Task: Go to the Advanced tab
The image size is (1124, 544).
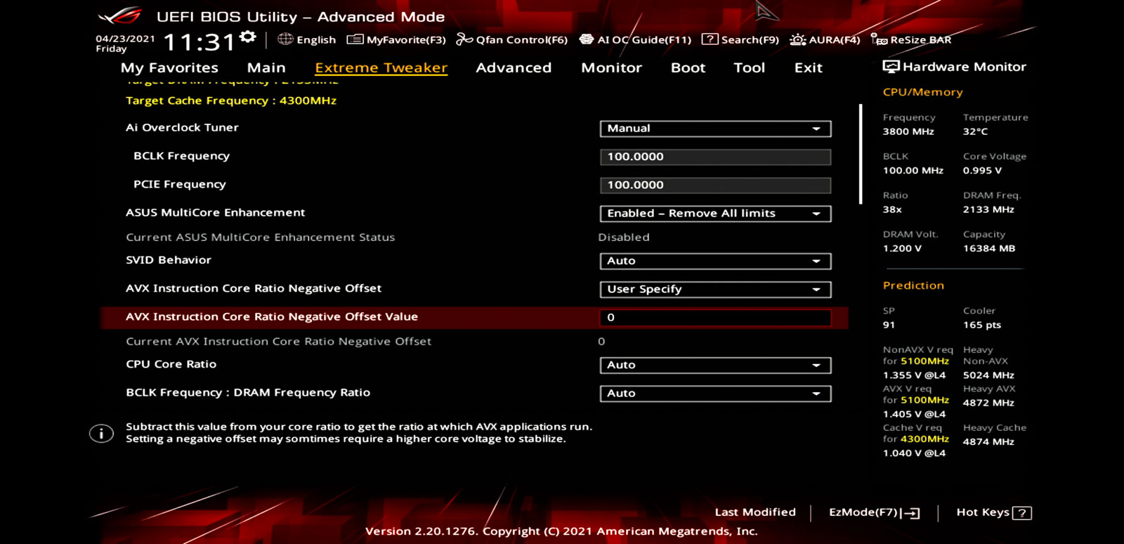Action: click(514, 67)
